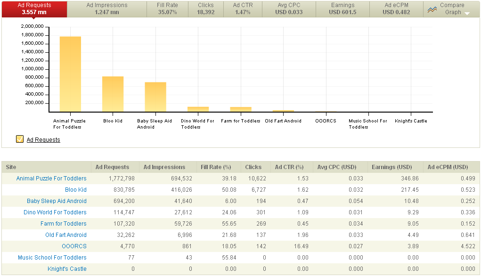Sort table by Earnings (USD) column header
Viewport: 481px width, 276px height.
(x=391, y=167)
